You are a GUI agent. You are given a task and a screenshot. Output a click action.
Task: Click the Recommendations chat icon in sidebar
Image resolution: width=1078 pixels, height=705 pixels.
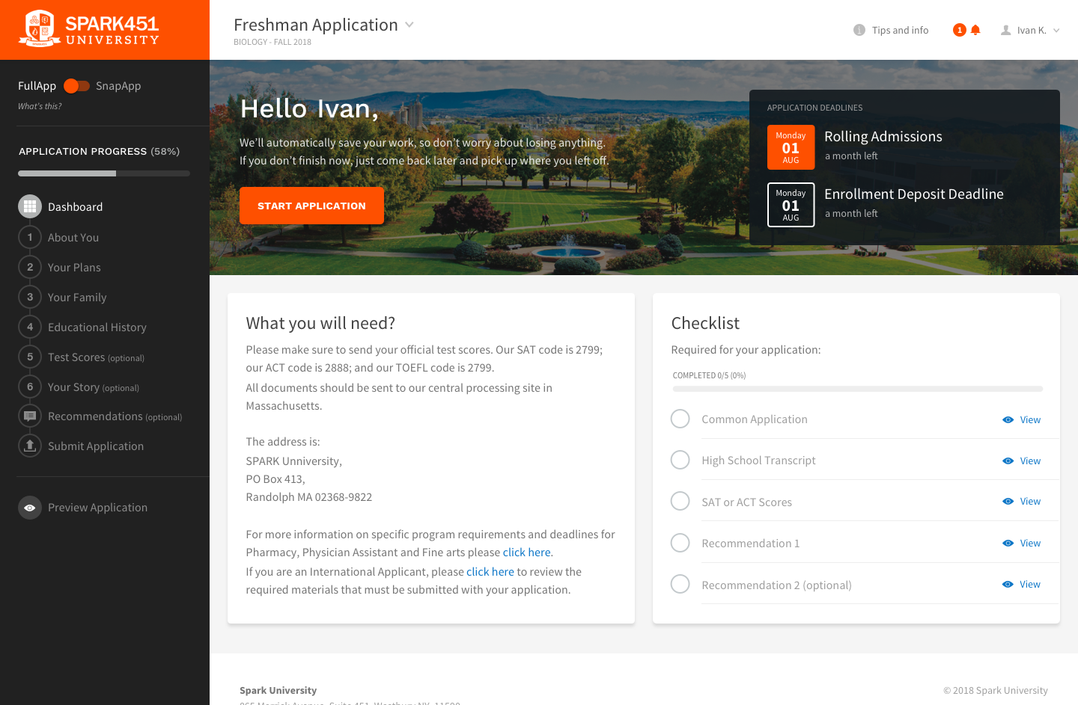click(x=30, y=416)
